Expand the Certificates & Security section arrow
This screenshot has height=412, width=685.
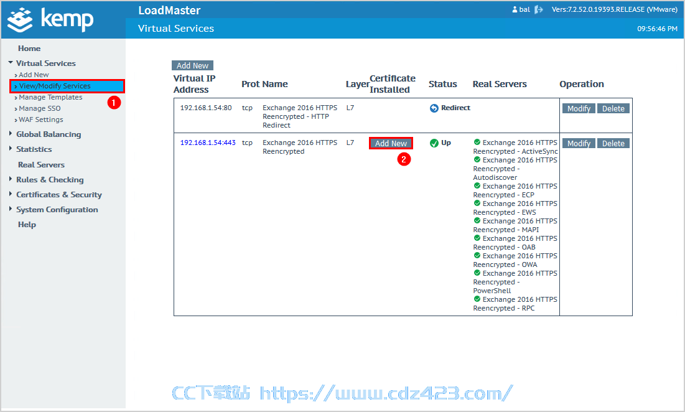click(11, 194)
